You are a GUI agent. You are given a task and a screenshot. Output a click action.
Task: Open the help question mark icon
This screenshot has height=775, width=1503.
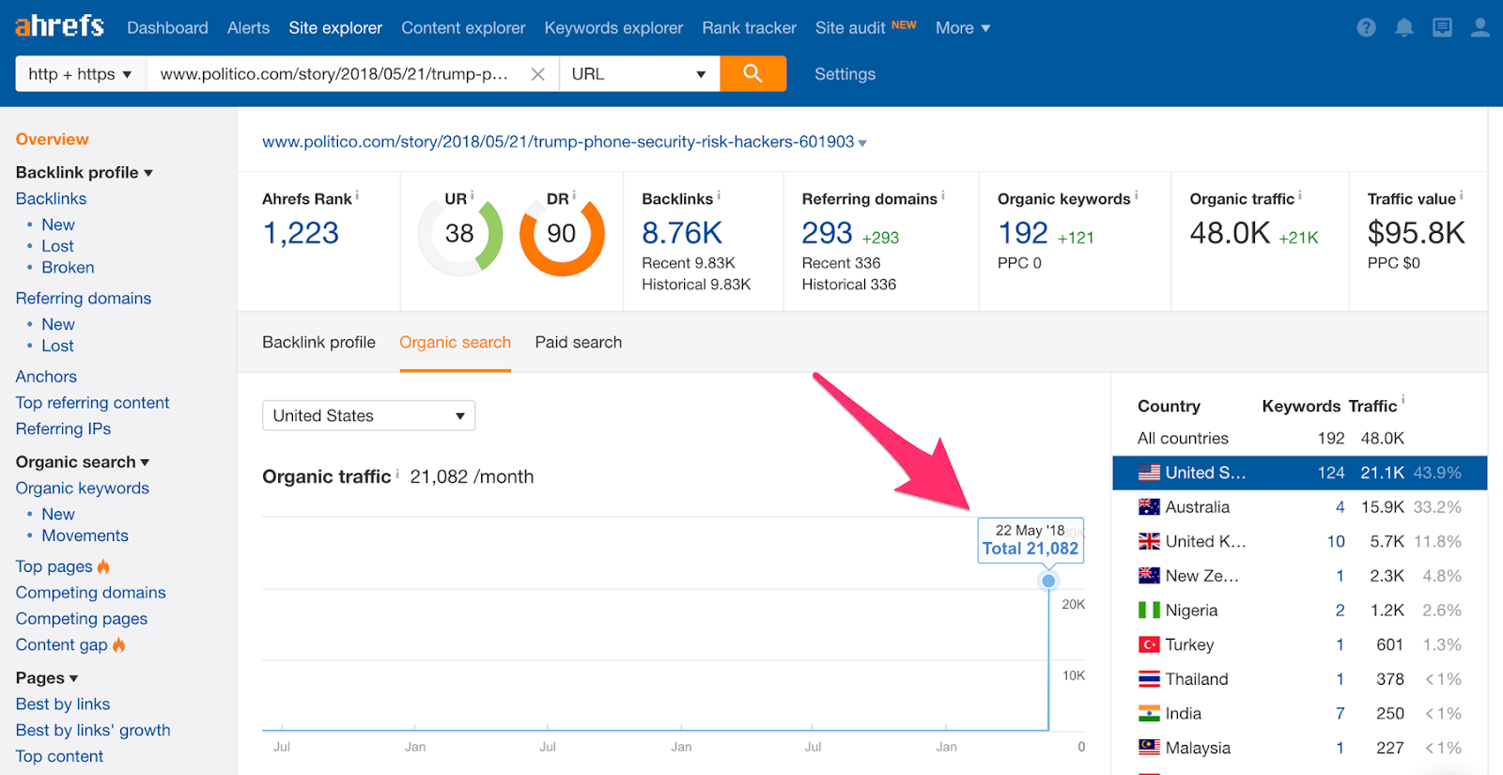pyautogui.click(x=1366, y=28)
